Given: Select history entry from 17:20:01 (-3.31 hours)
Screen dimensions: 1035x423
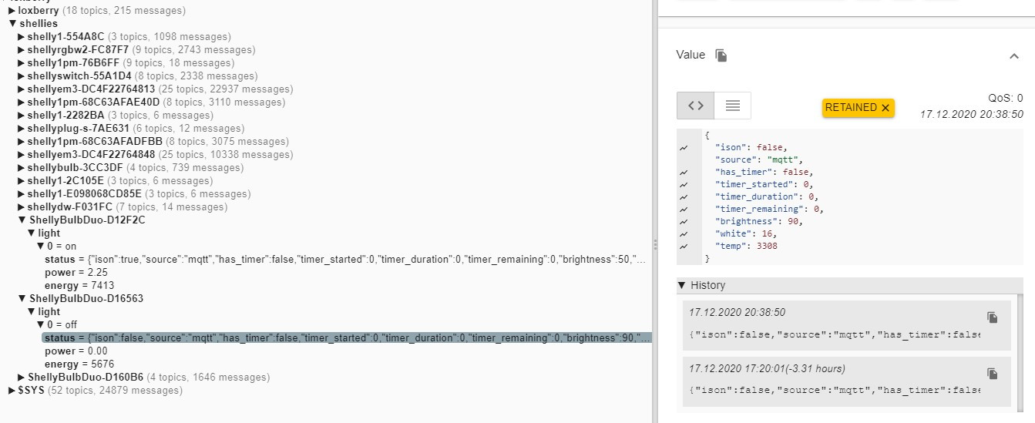Looking at the screenshot, I should 846,381.
